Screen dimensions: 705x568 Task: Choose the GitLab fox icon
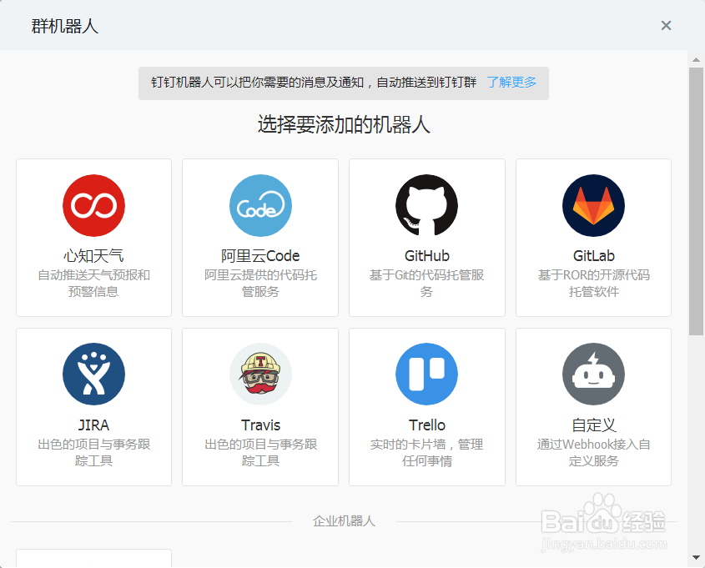click(x=593, y=205)
